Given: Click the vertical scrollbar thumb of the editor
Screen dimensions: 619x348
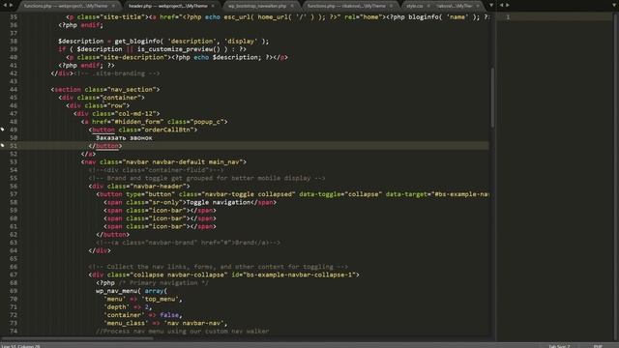Looking at the screenshot, I should (492, 98).
